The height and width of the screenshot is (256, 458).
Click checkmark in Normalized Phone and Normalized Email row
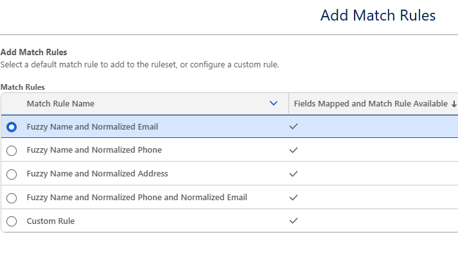[x=294, y=198]
